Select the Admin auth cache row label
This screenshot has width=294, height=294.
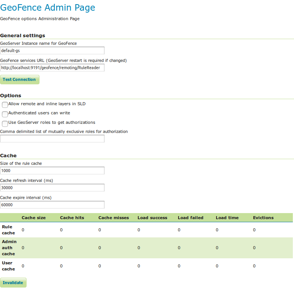pos(8,248)
